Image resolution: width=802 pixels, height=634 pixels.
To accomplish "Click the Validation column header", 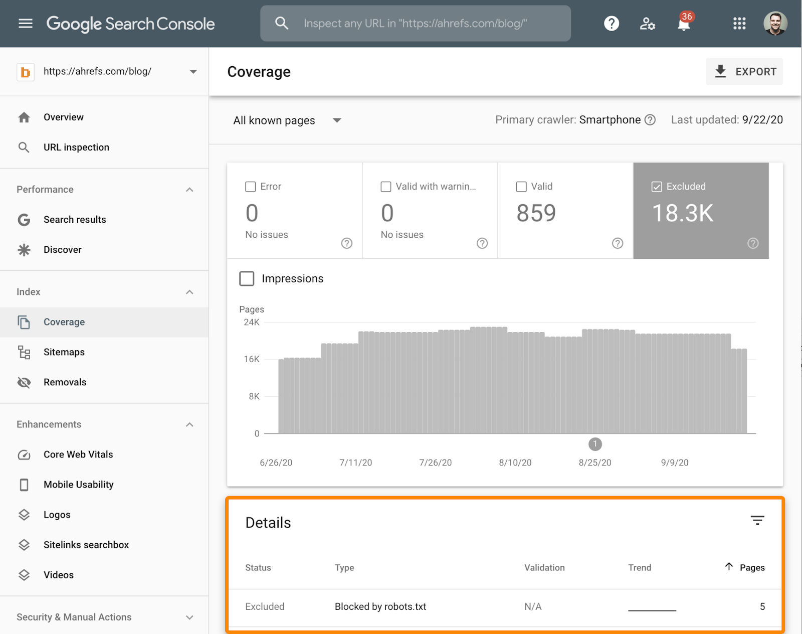I will pyautogui.click(x=544, y=568).
